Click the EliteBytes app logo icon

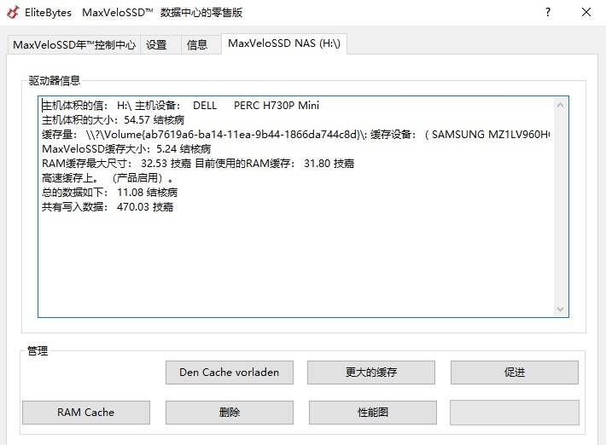pyautogui.click(x=13, y=12)
